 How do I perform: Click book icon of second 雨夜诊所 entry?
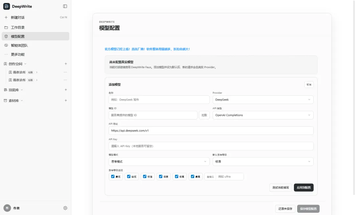[10, 80]
